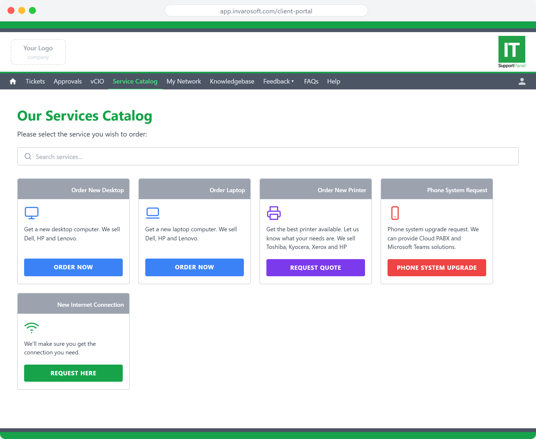The width and height of the screenshot is (536, 439).
Task: Click the red phone icon
Action: [x=395, y=213]
